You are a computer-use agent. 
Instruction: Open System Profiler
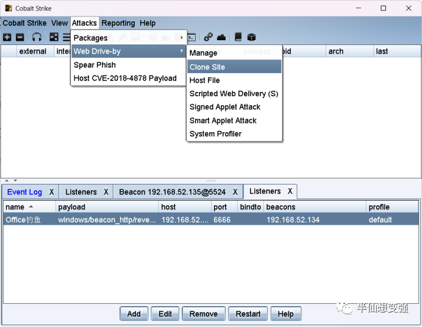click(234, 134)
